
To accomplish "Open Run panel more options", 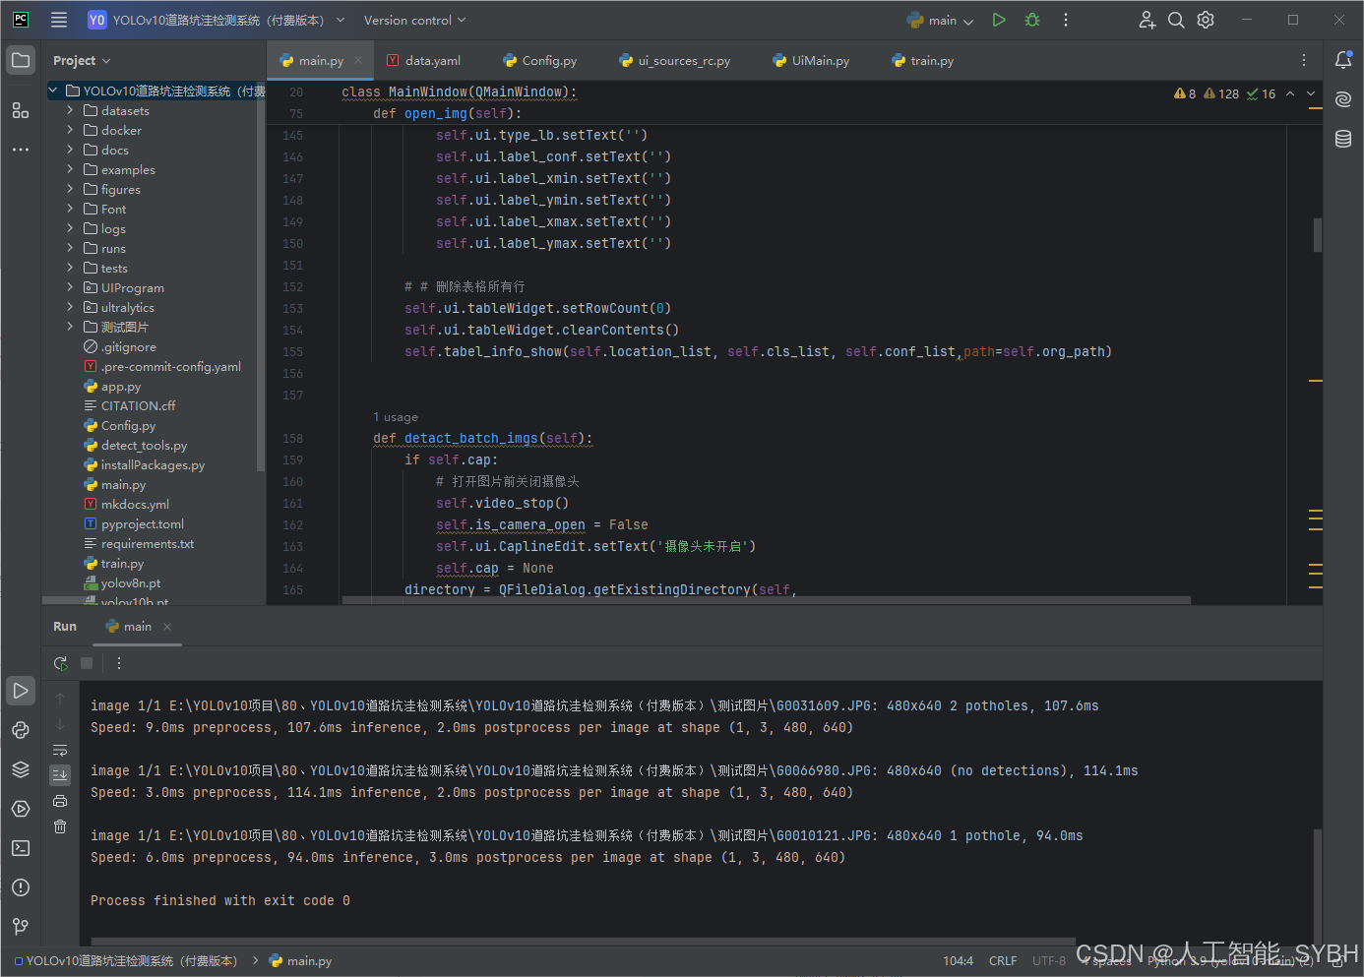I will (x=119, y=663).
